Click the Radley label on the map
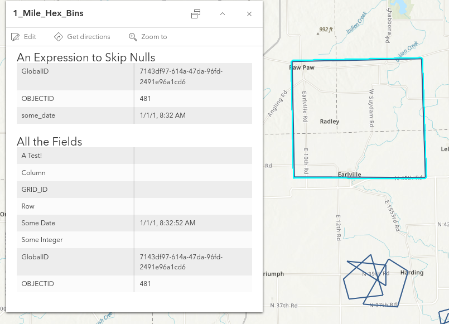 click(x=329, y=121)
